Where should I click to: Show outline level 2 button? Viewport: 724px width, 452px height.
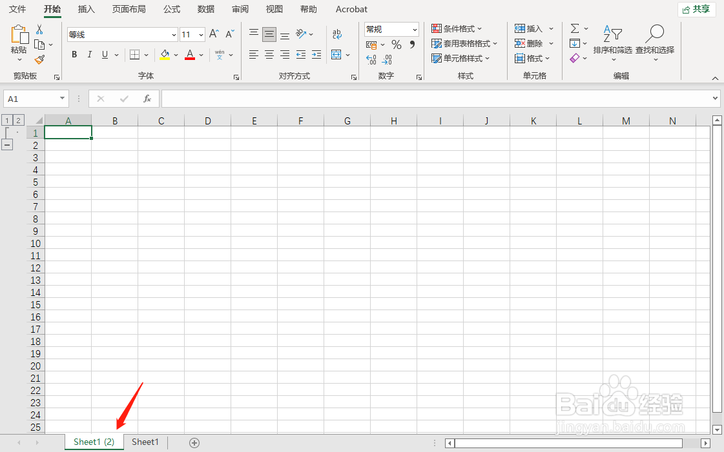click(18, 121)
